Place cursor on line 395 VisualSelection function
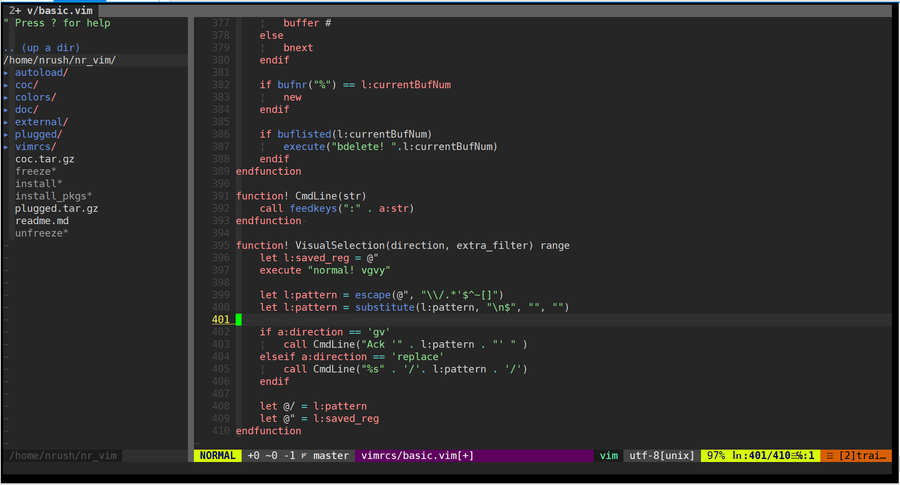This screenshot has width=900, height=485. (x=340, y=246)
